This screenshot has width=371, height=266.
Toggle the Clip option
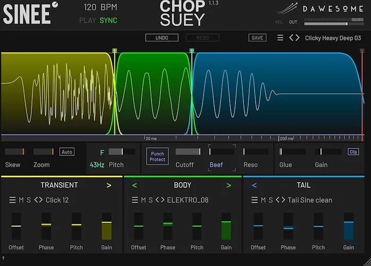(353, 152)
